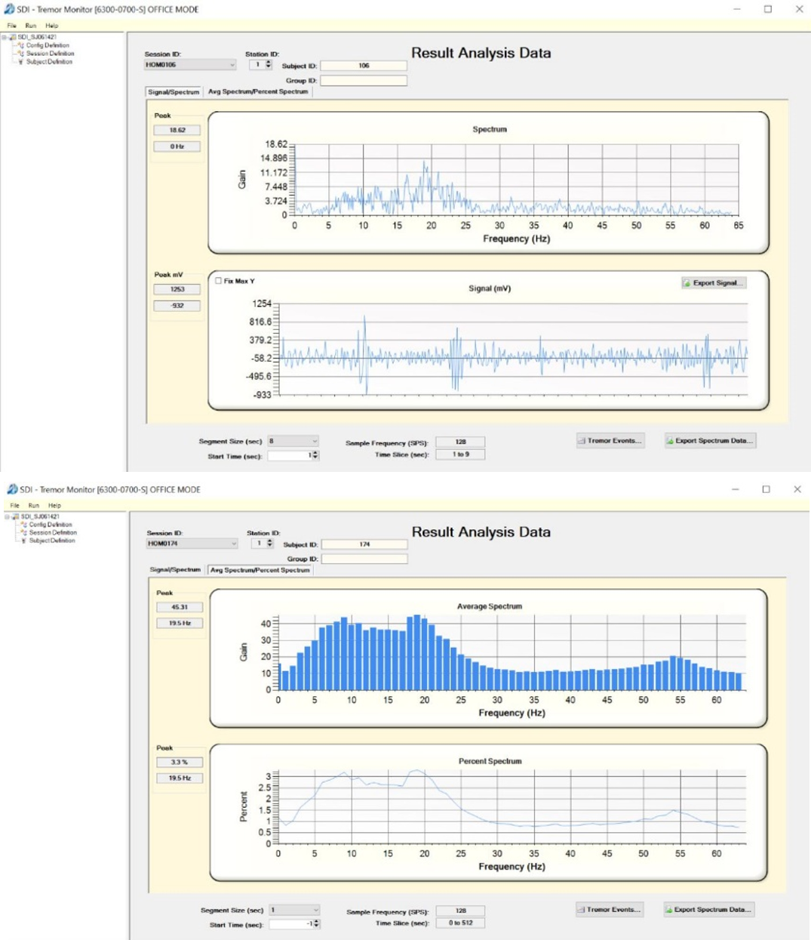Open the Session ID dropdown showing HOM0106
The width and height of the screenshot is (811, 940).
[232, 65]
